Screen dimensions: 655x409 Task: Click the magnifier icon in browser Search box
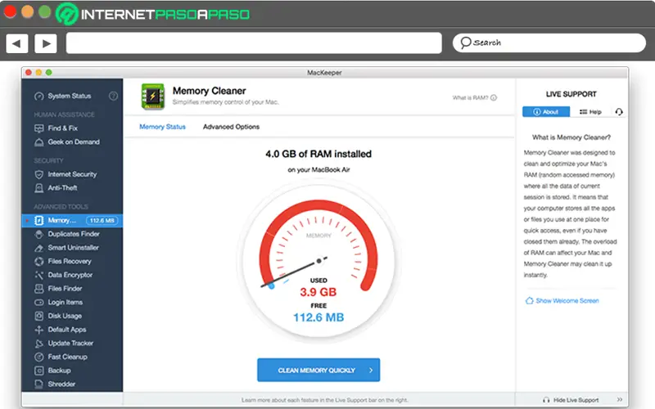tap(465, 43)
